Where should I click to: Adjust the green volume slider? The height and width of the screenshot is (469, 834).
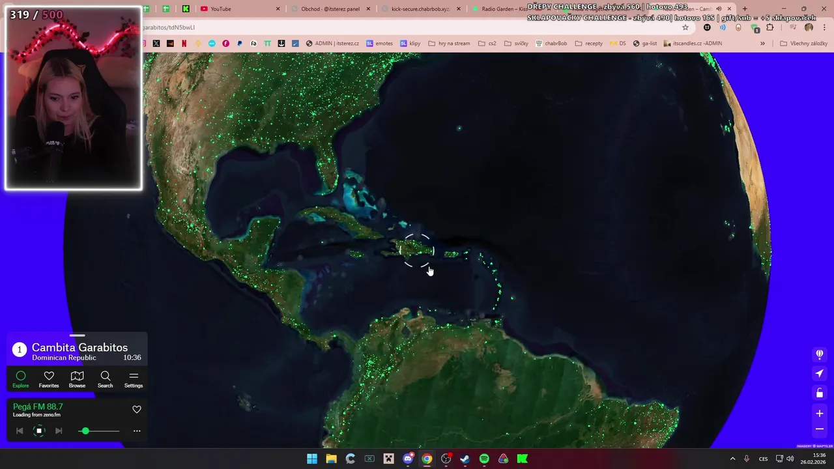[x=99, y=431]
